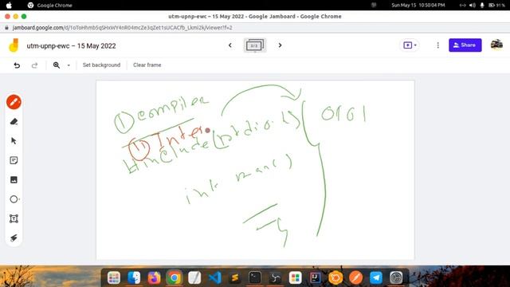The height and width of the screenshot is (287, 510).
Task: Open System Preferences from the dock
Action: click(396, 277)
